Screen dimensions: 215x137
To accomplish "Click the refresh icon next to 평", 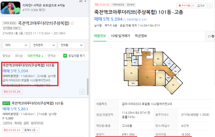I will pyautogui.click(x=209, y=36).
